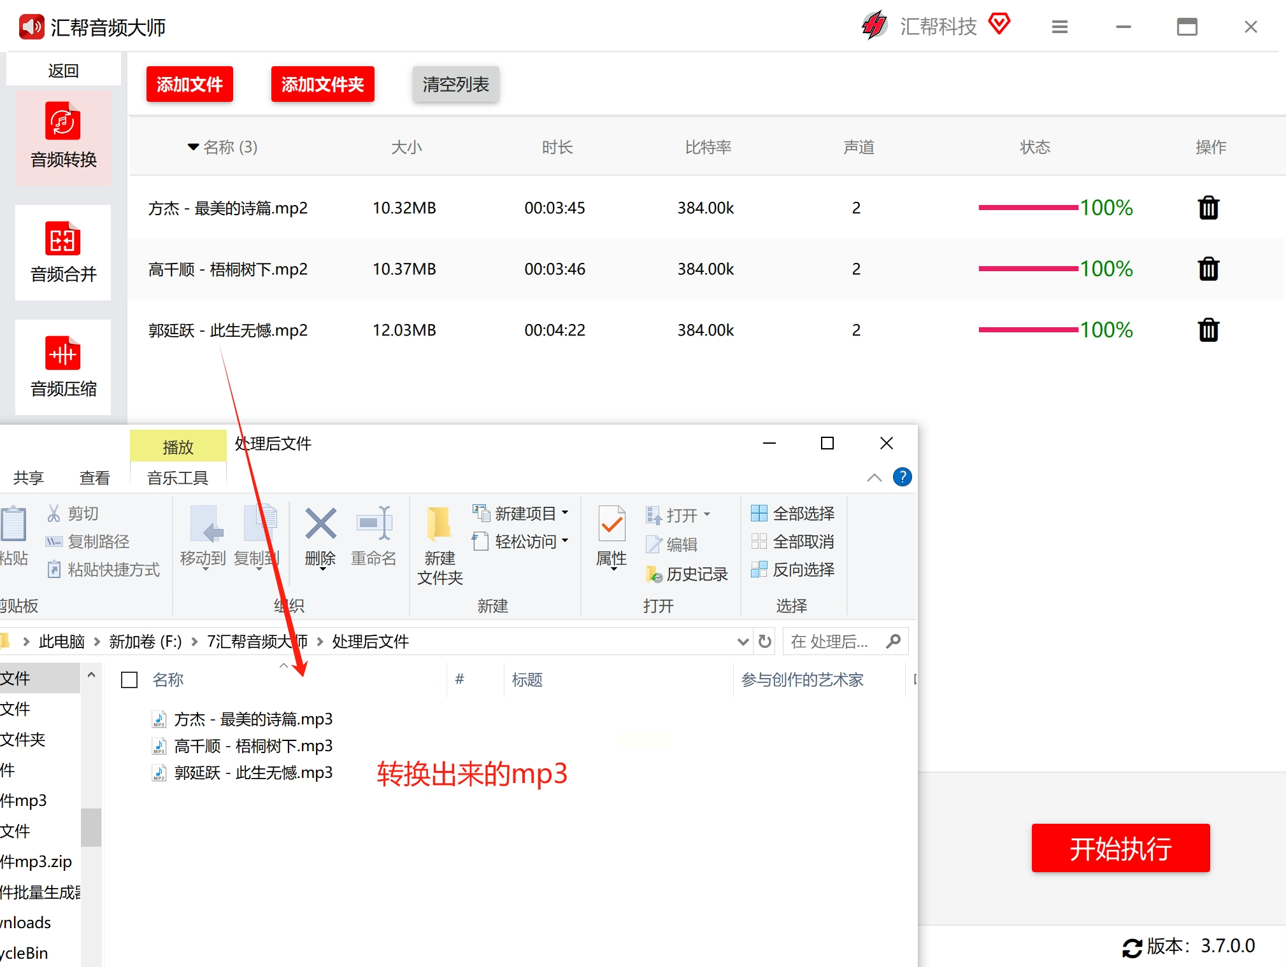Click 全部选择 to select all files
The image size is (1286, 967).
tap(793, 513)
